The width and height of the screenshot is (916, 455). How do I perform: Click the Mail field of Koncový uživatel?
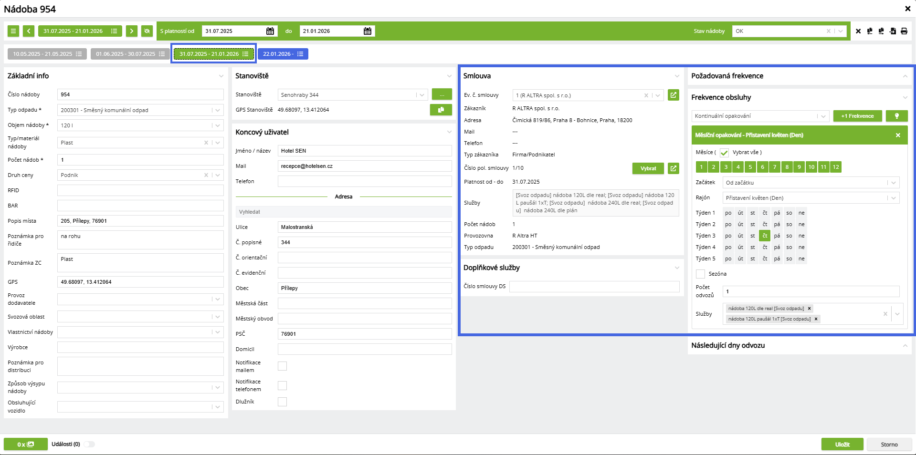coord(365,166)
